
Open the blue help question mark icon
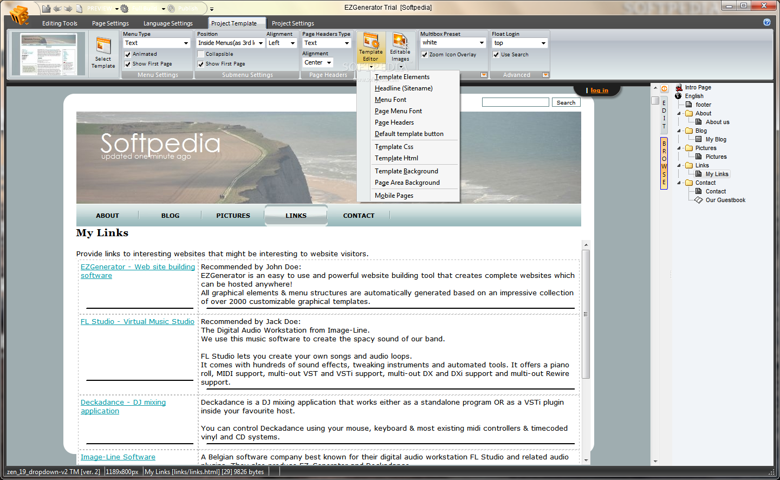click(x=767, y=22)
